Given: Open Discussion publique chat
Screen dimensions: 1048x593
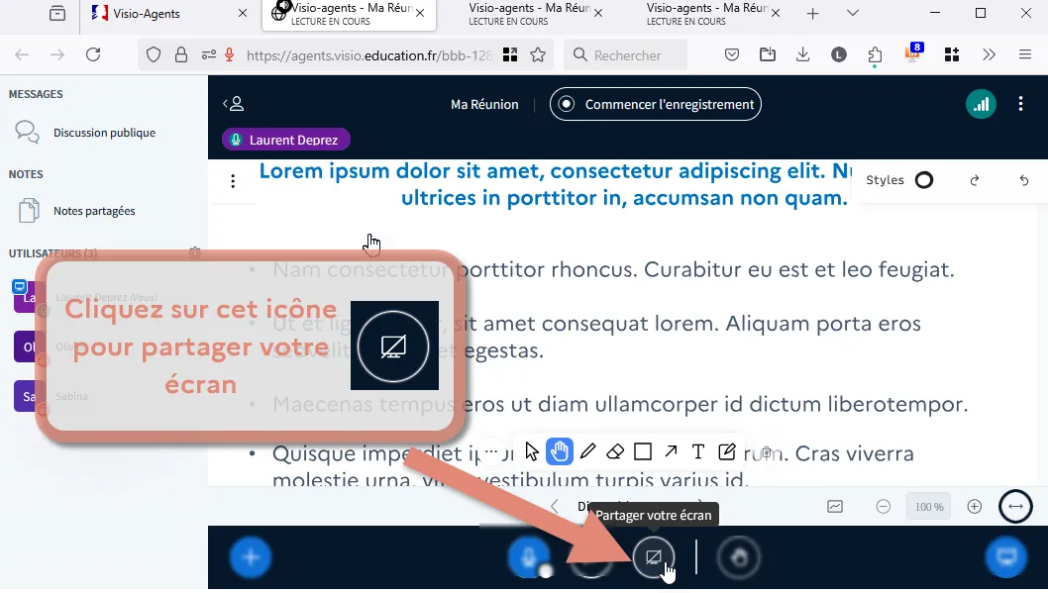Looking at the screenshot, I should (x=104, y=133).
